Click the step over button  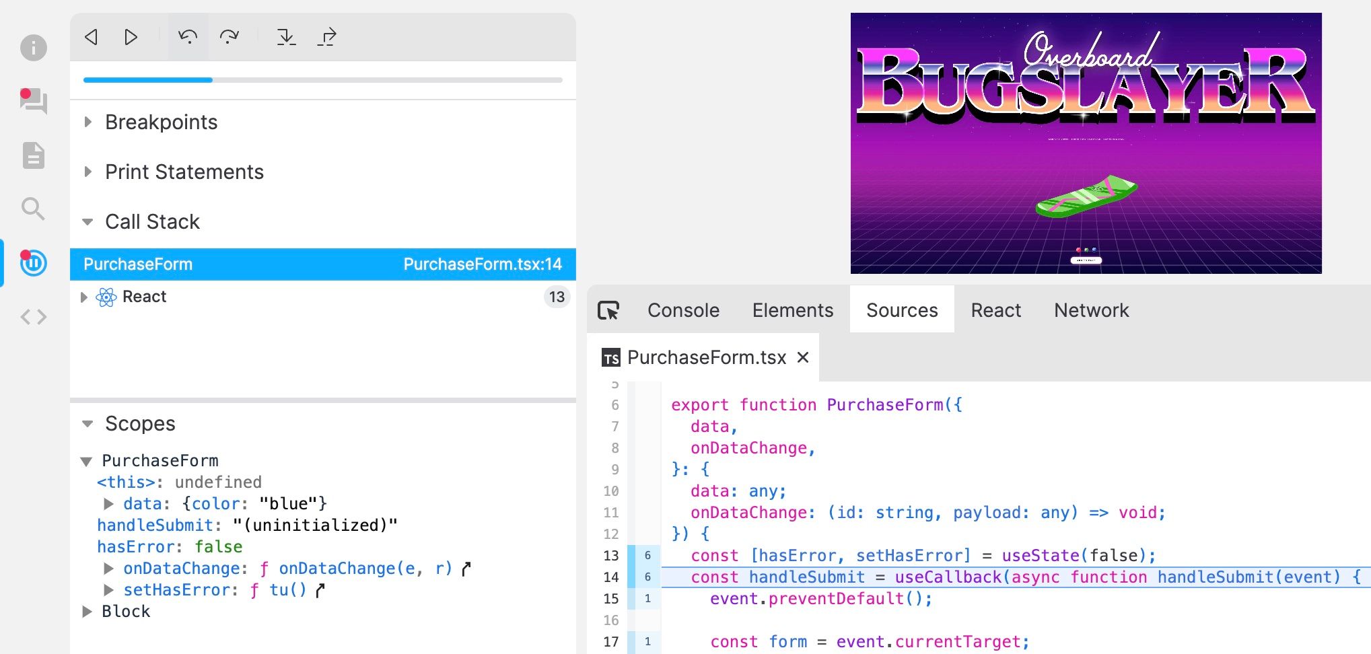(229, 36)
